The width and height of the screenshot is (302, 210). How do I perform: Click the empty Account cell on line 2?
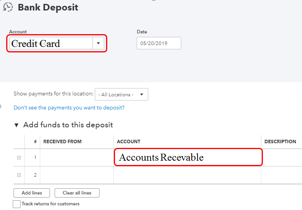point(187,175)
